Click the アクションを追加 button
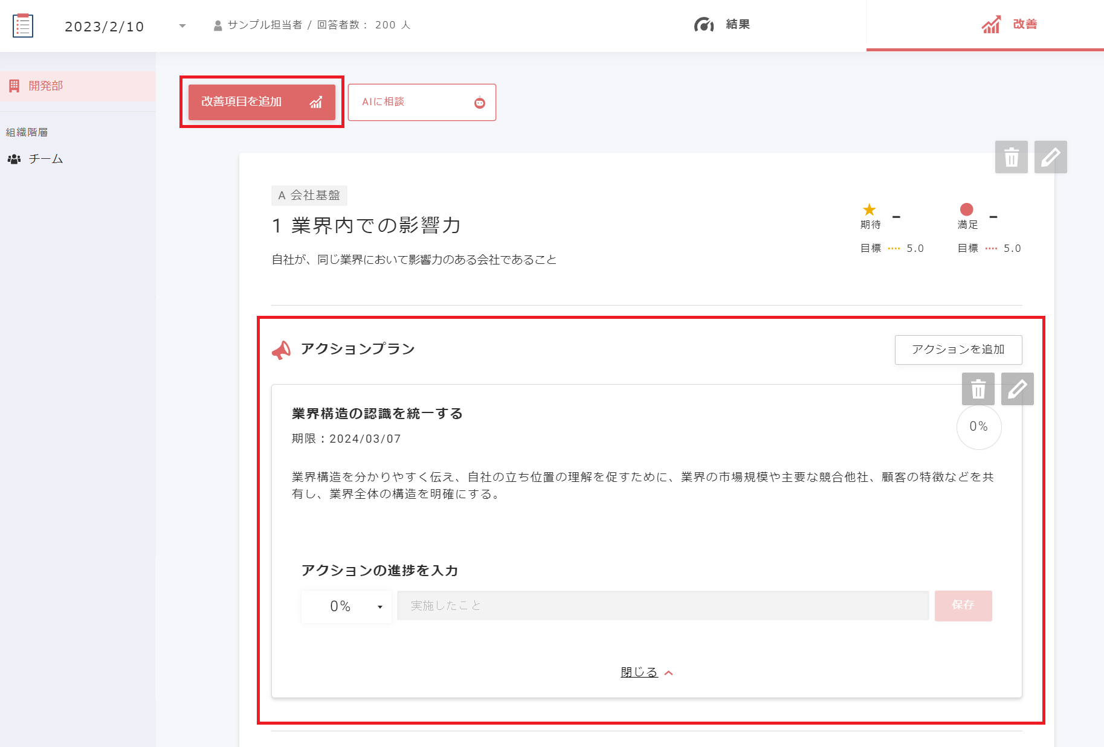Screen dimensions: 1104x747 (958, 350)
